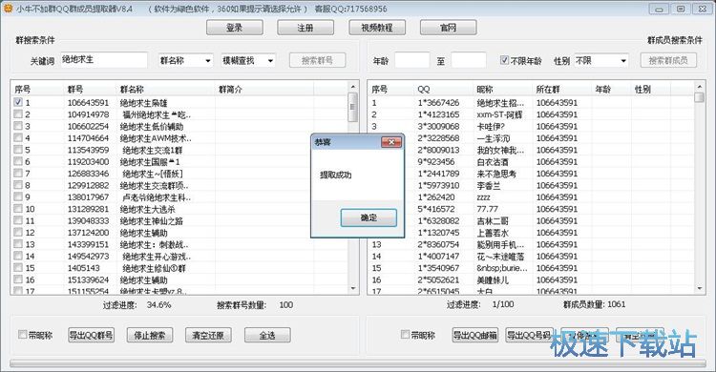The width and height of the screenshot is (716, 372).
Task: Click the group list scroll-down arrow
Action: point(352,288)
